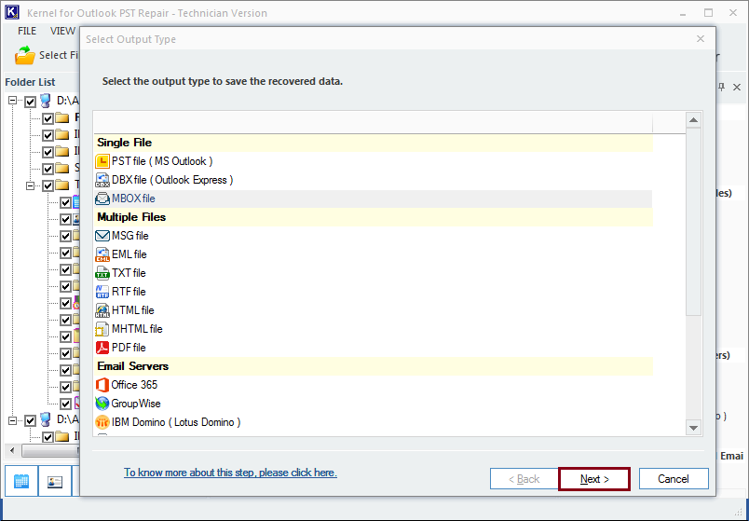Screen dimensions: 749x521
Task: Select PST file ( MS Outlook ) option
Action: coord(162,161)
